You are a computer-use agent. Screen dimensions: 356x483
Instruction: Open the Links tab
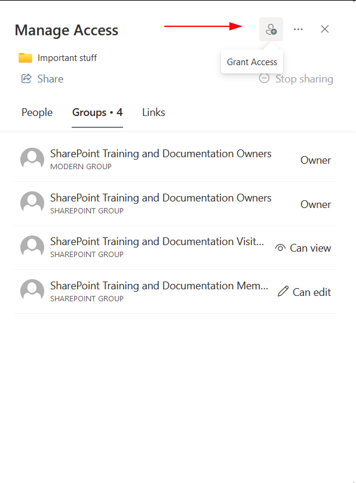pos(154,112)
